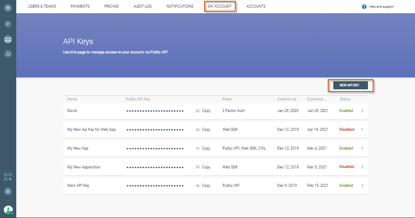Image resolution: width=415 pixels, height=218 pixels.
Task: Reveal the David API key with eye icon
Action: [x=198, y=111]
